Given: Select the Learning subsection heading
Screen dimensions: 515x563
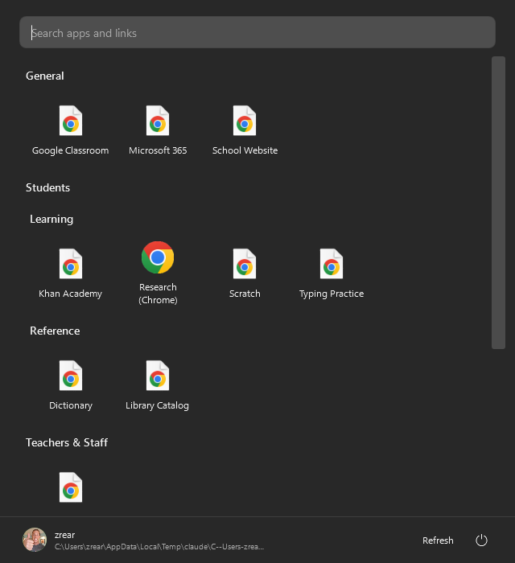Looking at the screenshot, I should click(51, 219).
